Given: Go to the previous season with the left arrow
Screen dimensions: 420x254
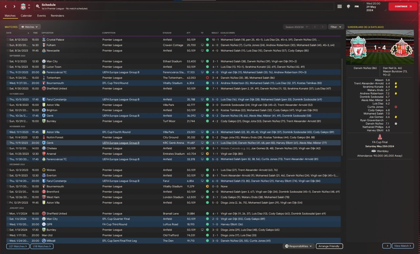Looking at the screenshot, I should pyautogui.click(x=315, y=27).
